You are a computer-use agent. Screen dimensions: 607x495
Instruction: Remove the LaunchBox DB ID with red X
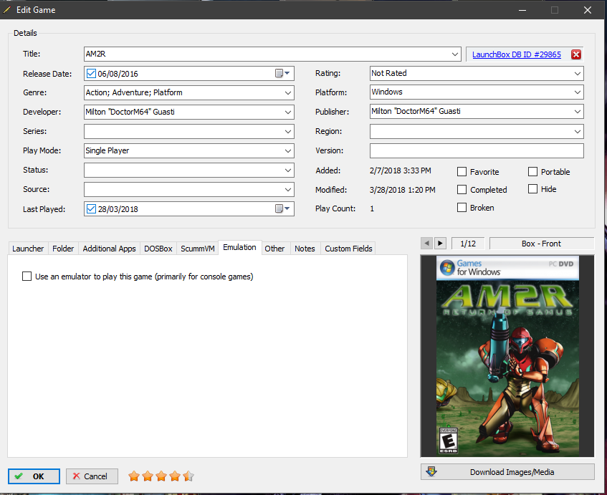(x=576, y=54)
